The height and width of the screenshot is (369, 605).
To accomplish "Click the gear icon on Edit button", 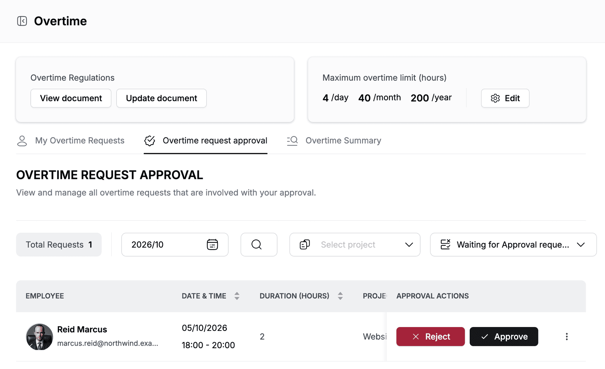I will tap(495, 98).
